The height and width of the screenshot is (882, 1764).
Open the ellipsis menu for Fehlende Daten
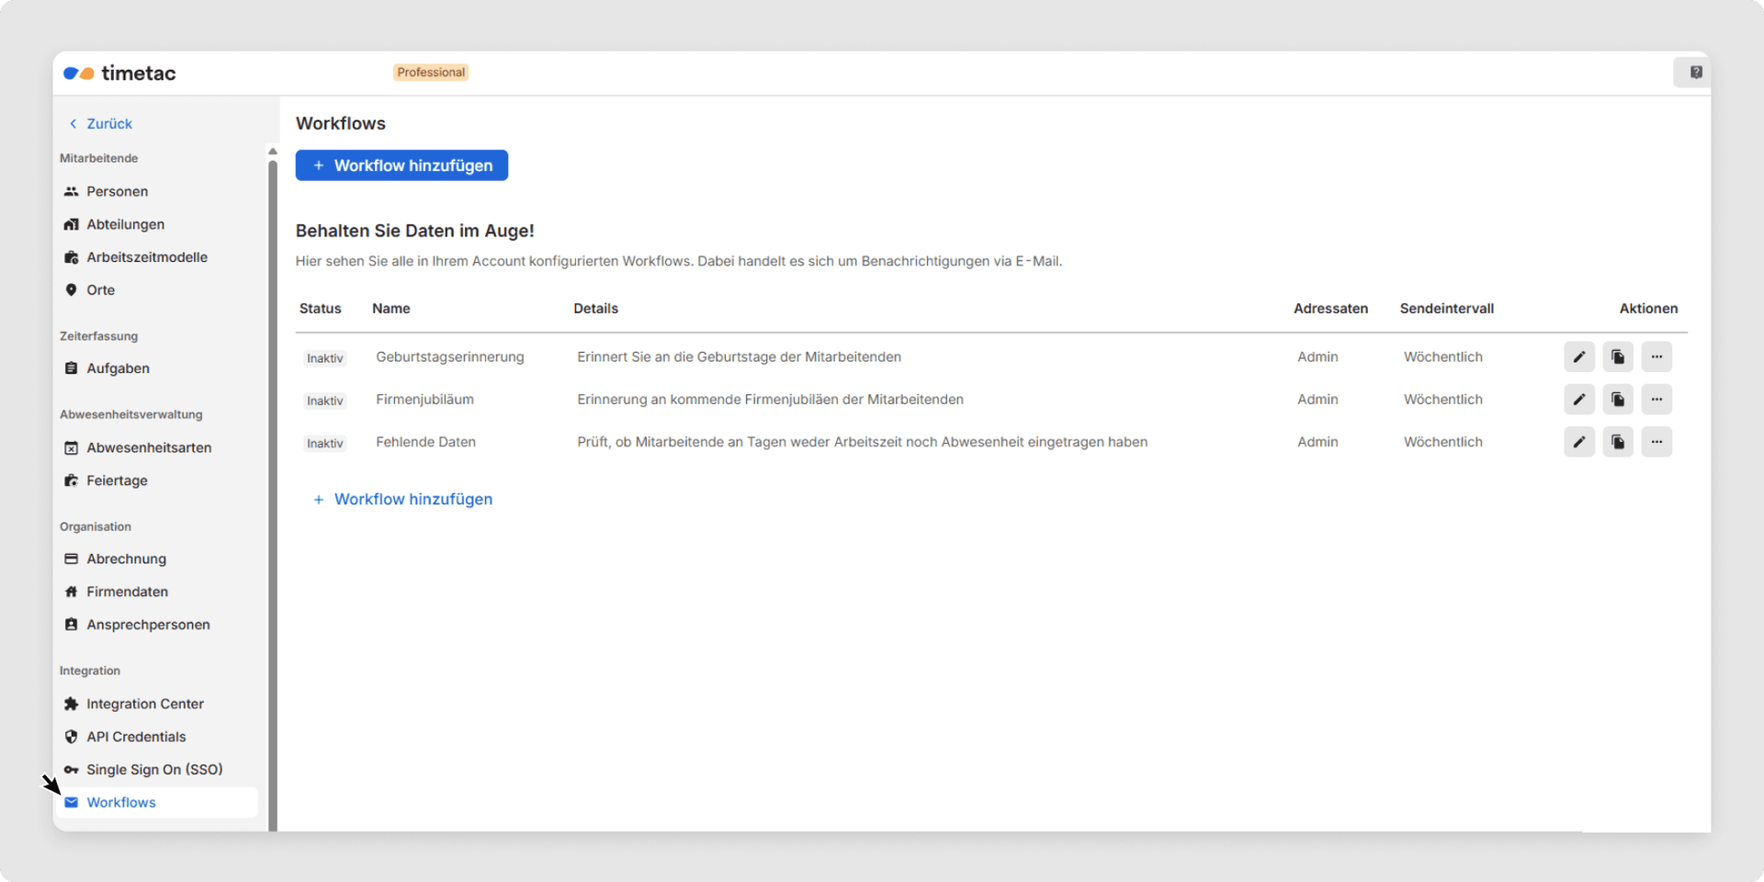[x=1657, y=442]
